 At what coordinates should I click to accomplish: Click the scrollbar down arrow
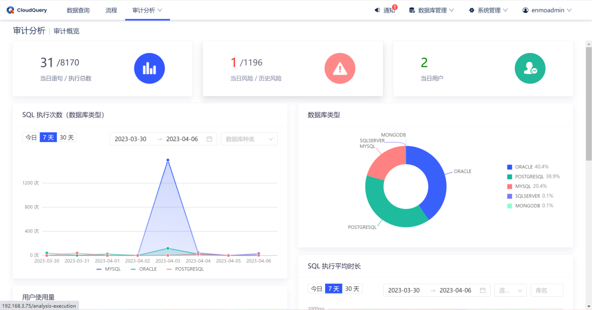tap(589, 307)
